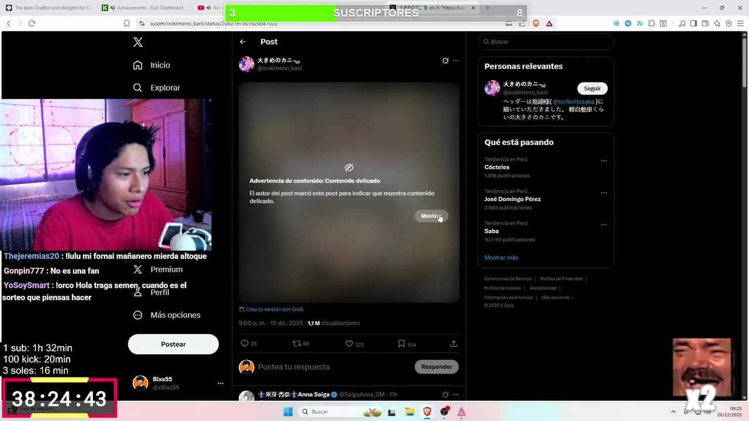Image resolution: width=749 pixels, height=421 pixels.
Task: Open more menu on Anna Saiga reply
Action: (x=456, y=395)
